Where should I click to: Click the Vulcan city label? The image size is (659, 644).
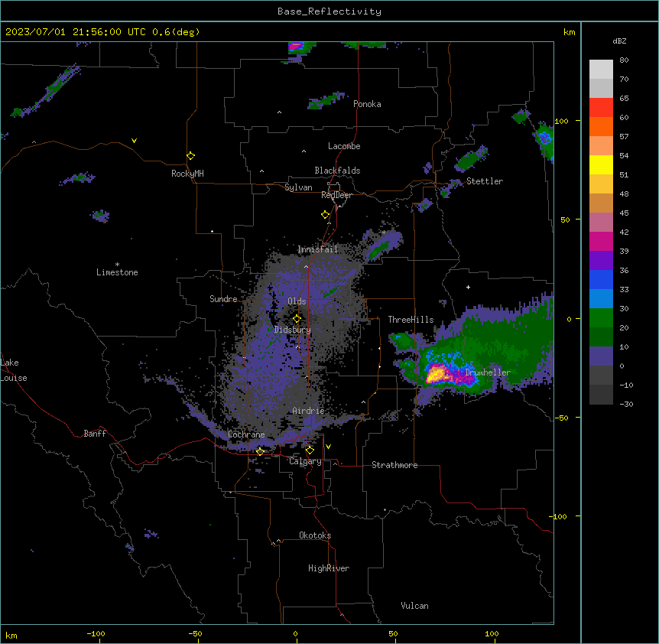pyautogui.click(x=415, y=606)
